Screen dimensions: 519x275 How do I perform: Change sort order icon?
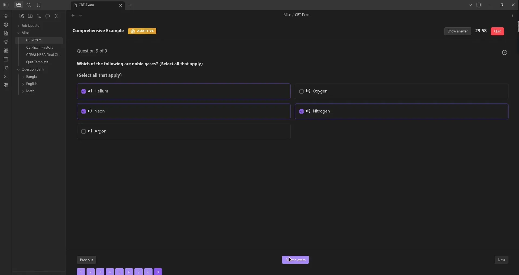tap(39, 16)
